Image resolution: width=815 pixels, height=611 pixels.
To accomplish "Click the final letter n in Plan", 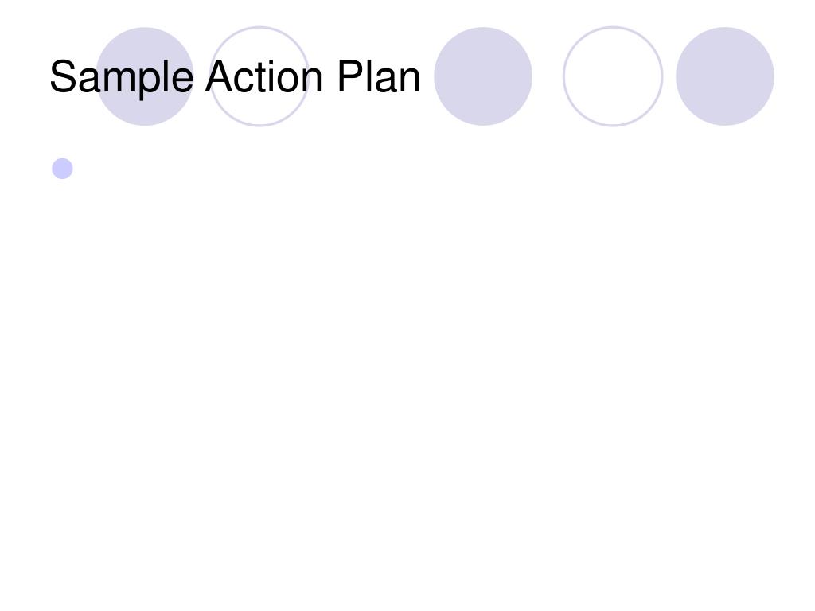I will [409, 80].
